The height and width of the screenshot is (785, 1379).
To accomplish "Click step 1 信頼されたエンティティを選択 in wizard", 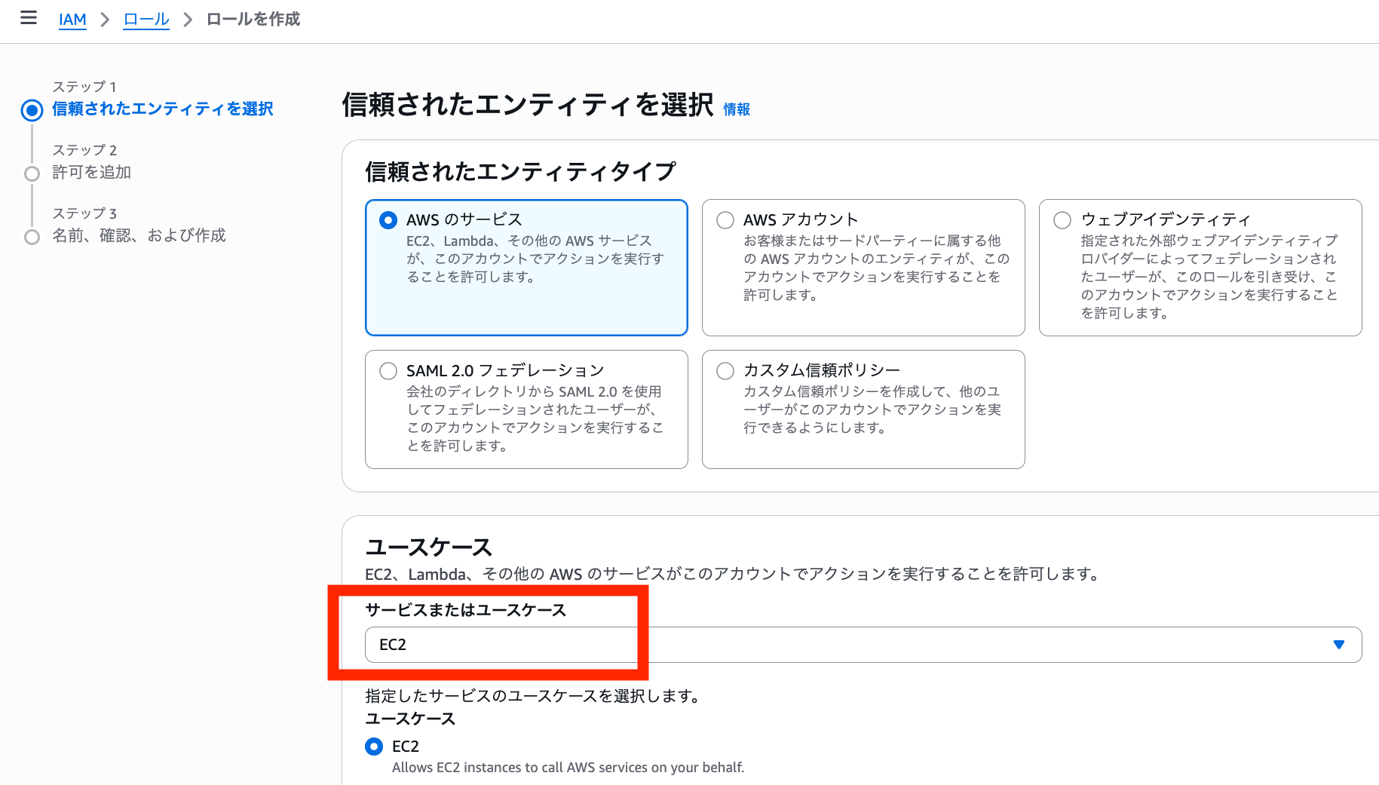I will pos(163,109).
